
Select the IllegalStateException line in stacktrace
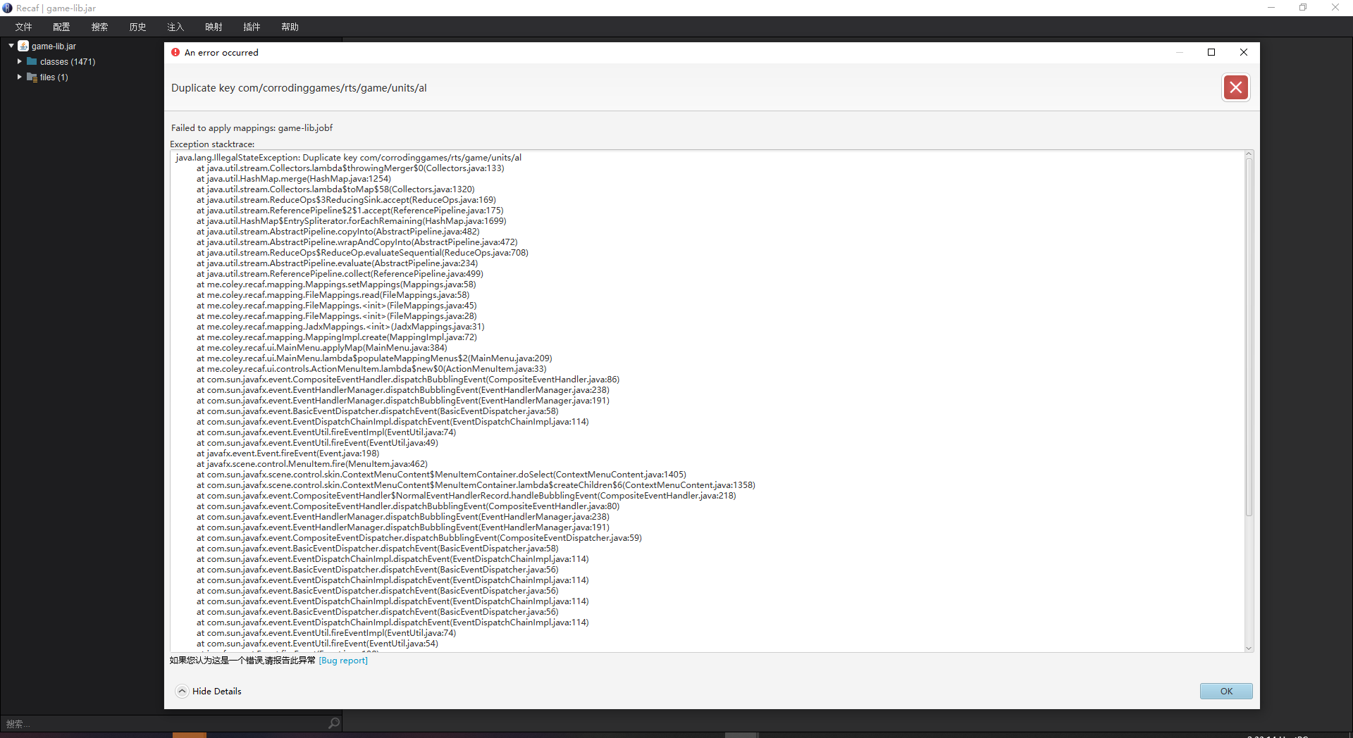[x=349, y=158]
